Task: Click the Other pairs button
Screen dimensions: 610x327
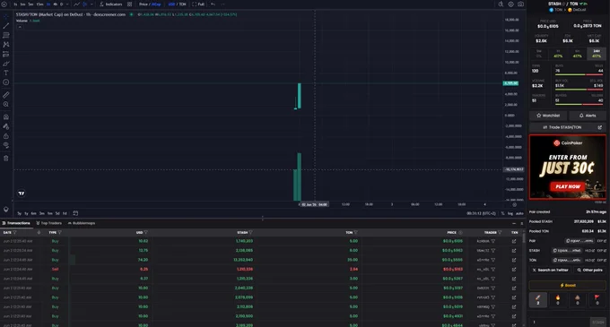Action: (589, 270)
